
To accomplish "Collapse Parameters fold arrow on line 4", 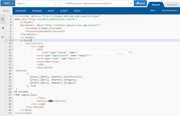I will click(x=12, y=25).
